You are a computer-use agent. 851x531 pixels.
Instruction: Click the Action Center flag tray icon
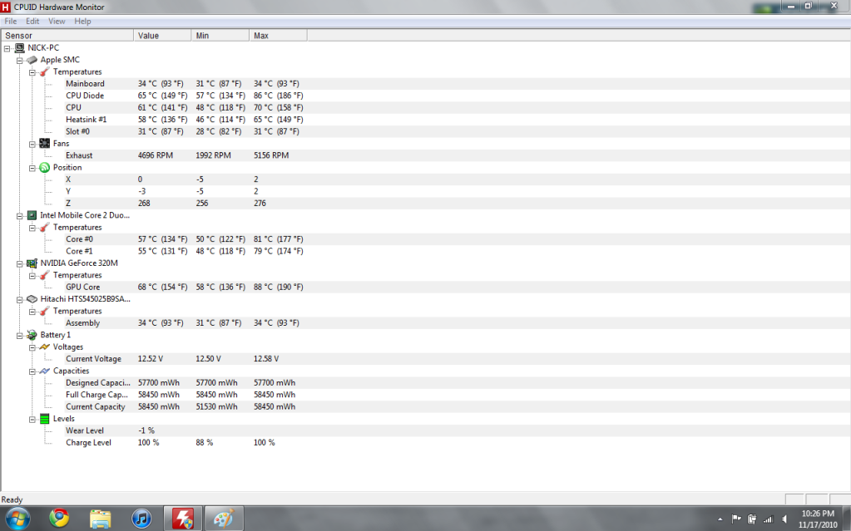tap(736, 519)
